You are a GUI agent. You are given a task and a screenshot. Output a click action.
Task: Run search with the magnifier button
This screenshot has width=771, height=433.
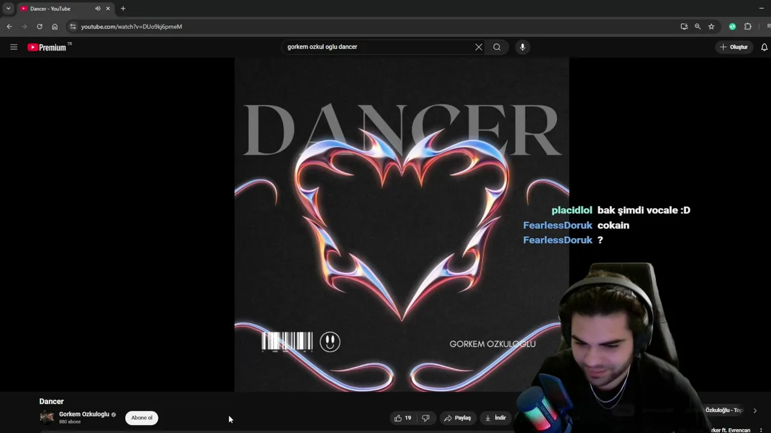tap(497, 47)
